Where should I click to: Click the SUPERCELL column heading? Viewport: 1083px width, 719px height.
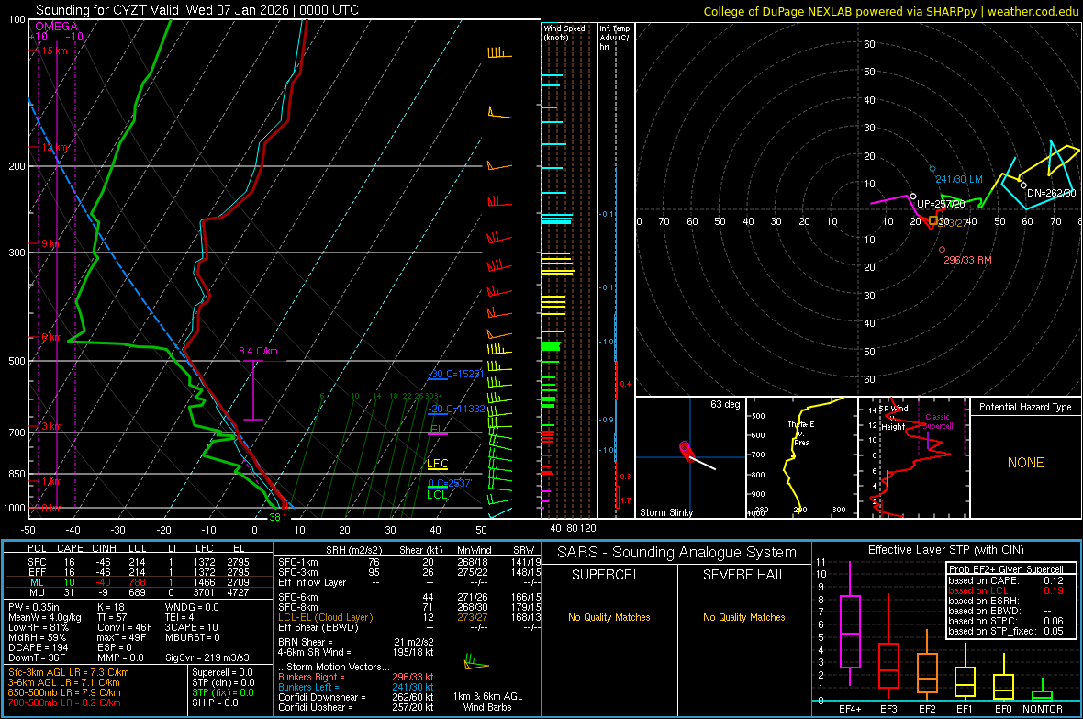click(609, 575)
